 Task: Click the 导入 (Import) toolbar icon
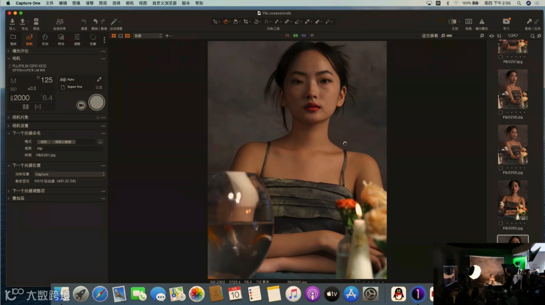tap(12, 22)
